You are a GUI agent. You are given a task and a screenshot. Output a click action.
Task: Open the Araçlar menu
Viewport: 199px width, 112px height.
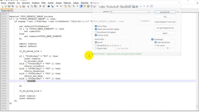[59, 3]
